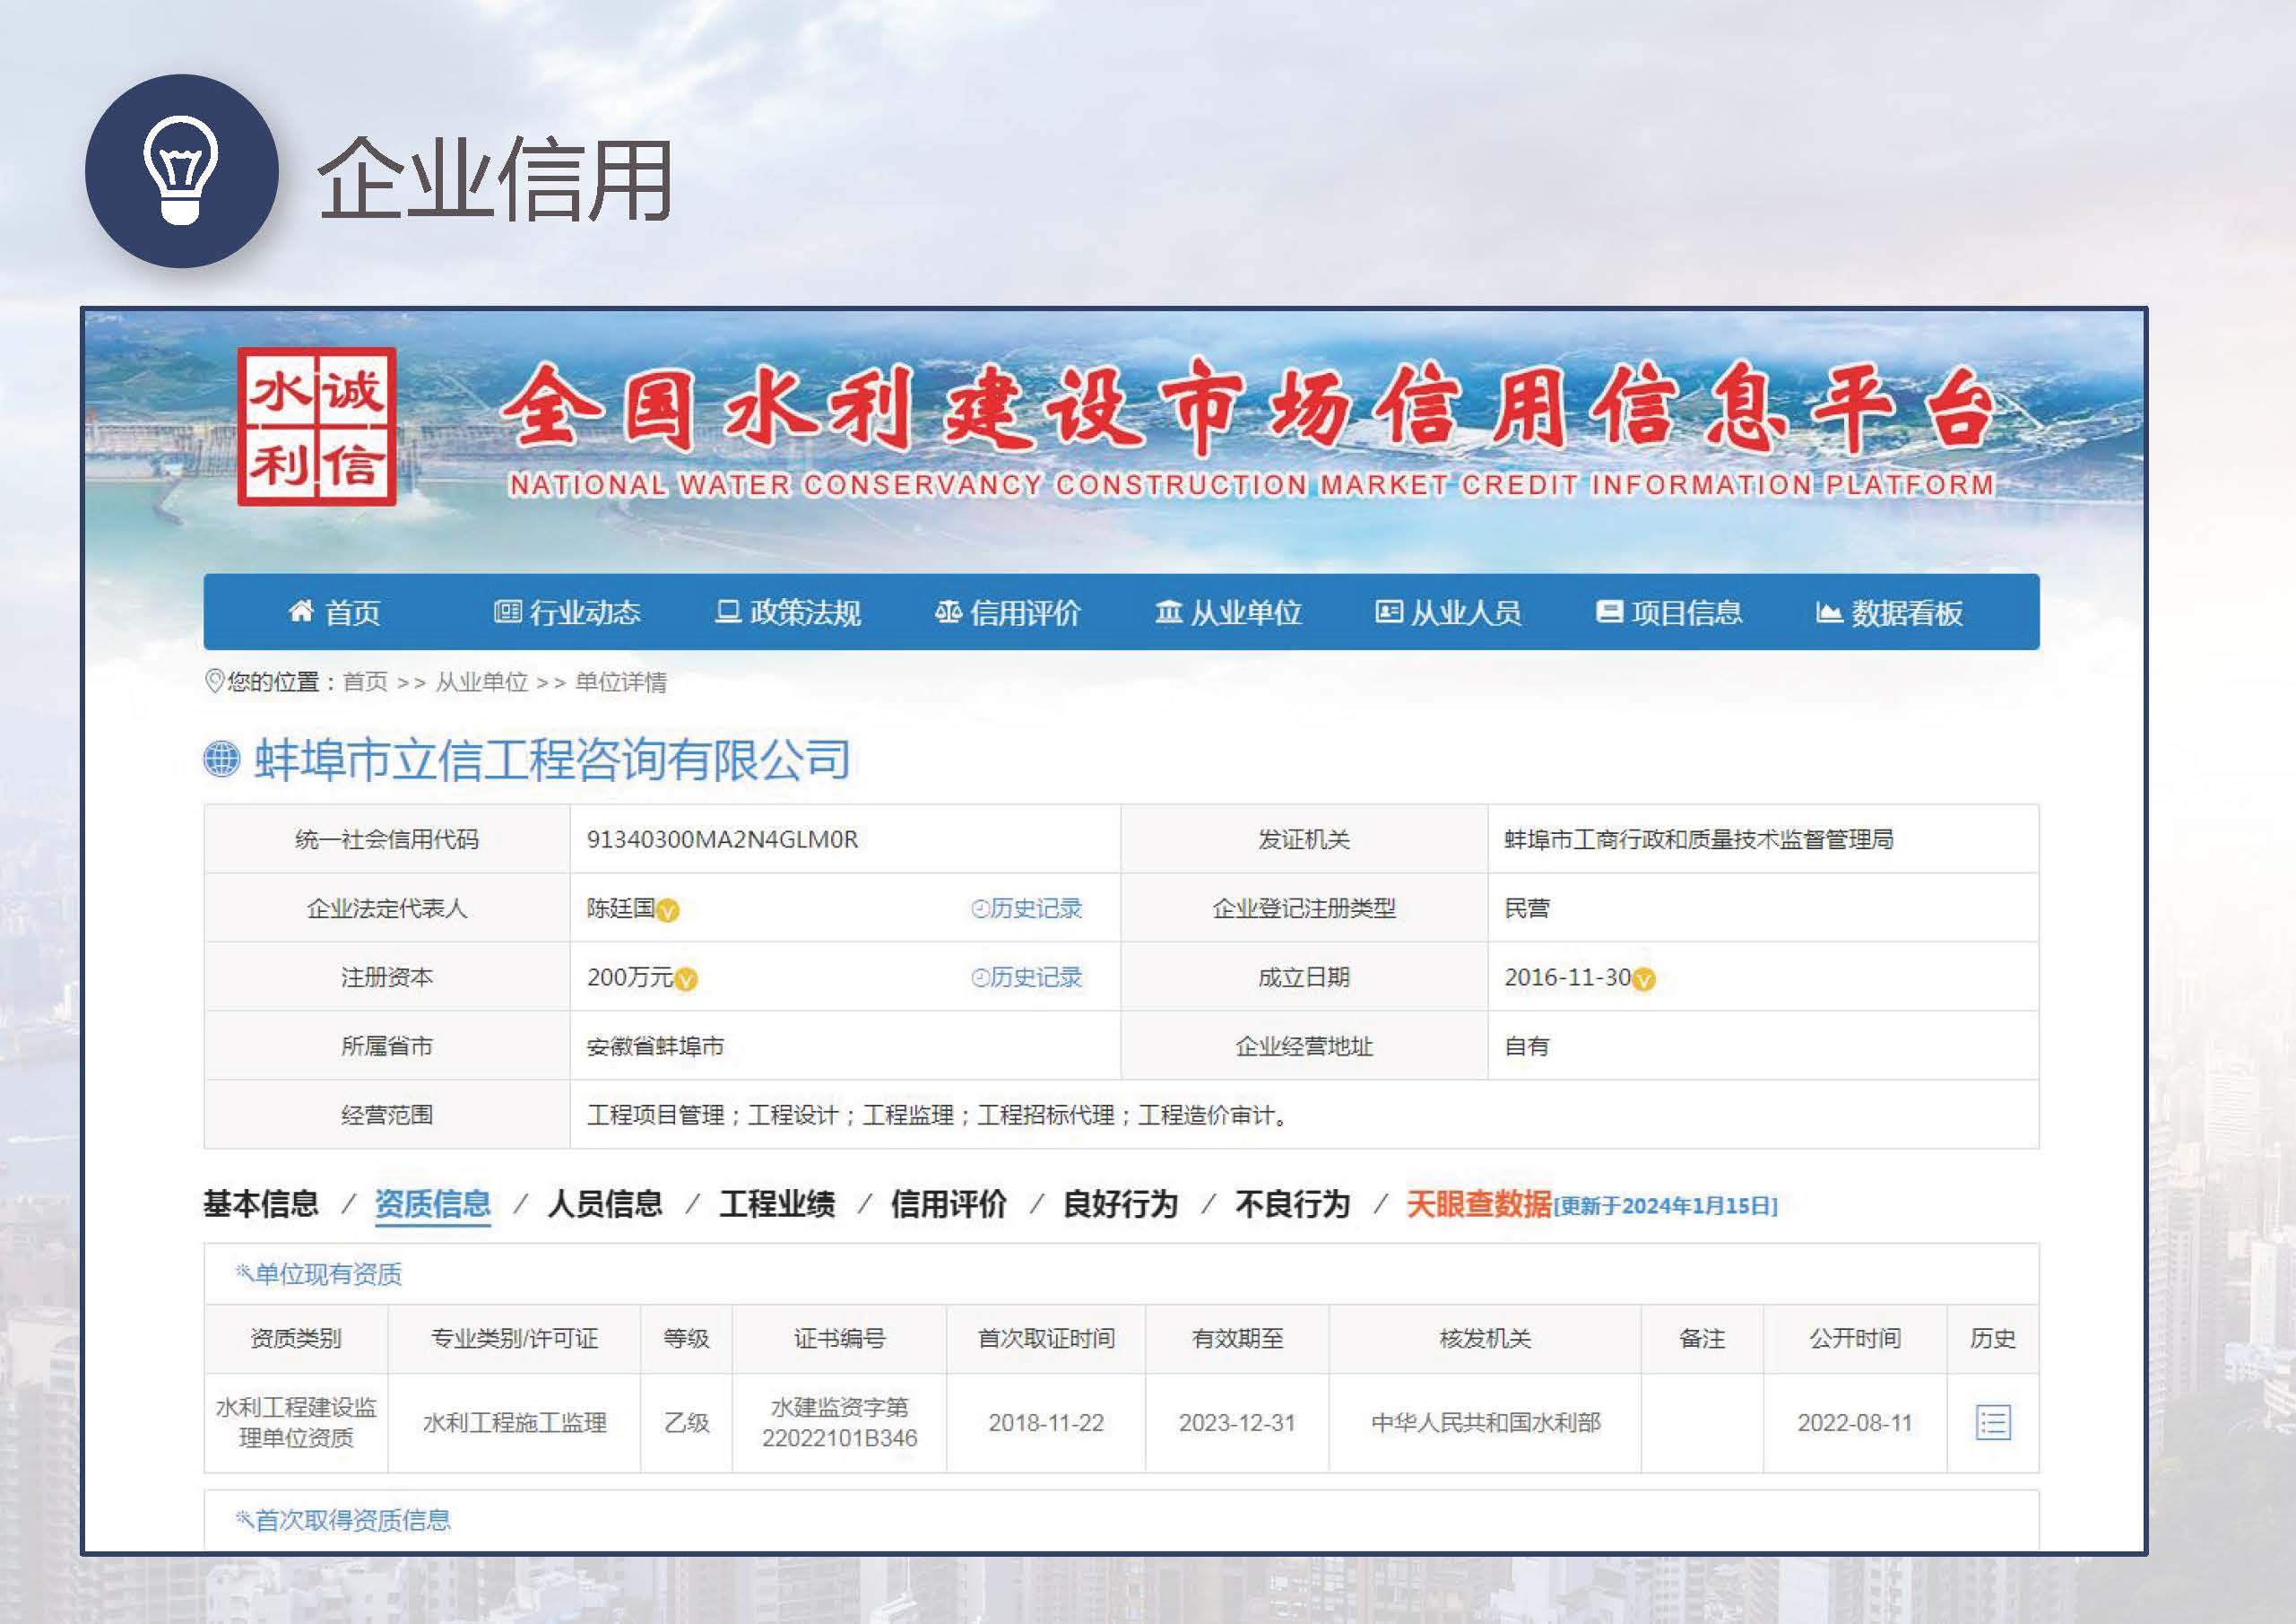2296x1624 pixels.
Task: Click the building icon beside 从业单位
Action: (x=1168, y=611)
